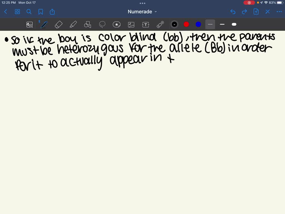
Task: Open the zoom writing window tool
Action: tap(30, 25)
